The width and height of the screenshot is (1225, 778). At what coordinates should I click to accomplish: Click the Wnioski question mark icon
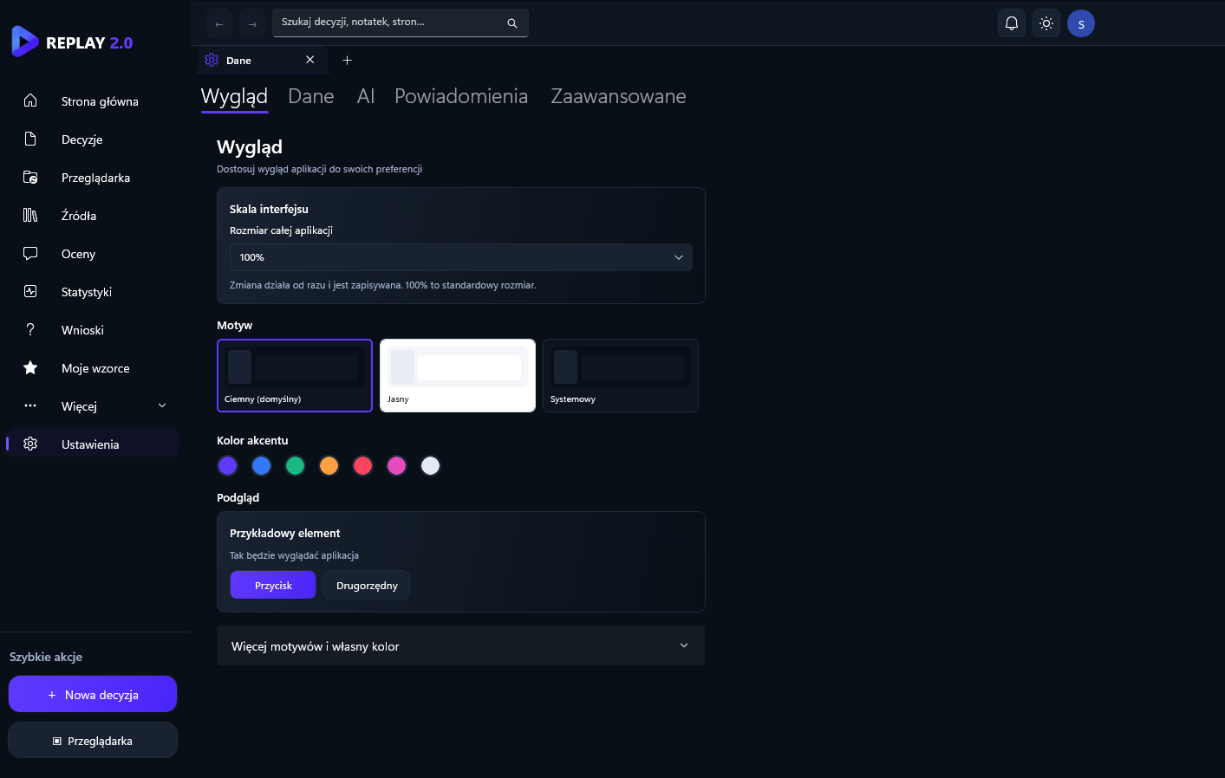pos(30,329)
